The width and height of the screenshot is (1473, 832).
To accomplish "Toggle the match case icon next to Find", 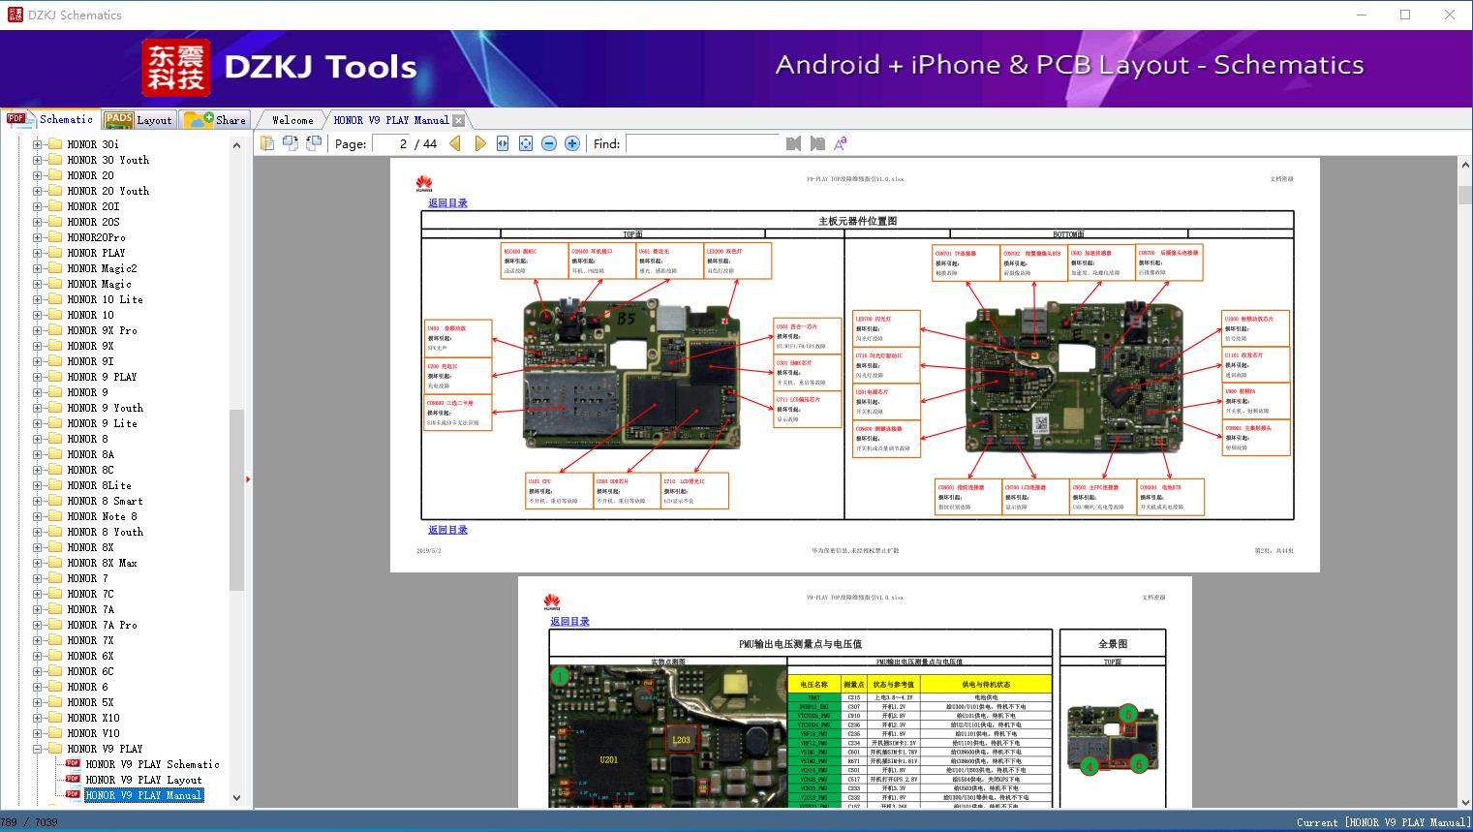I will pyautogui.click(x=841, y=143).
